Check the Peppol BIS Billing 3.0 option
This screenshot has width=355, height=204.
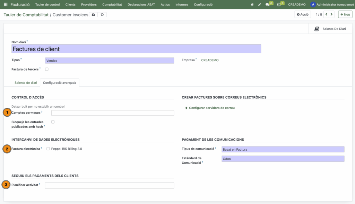(x=48, y=149)
